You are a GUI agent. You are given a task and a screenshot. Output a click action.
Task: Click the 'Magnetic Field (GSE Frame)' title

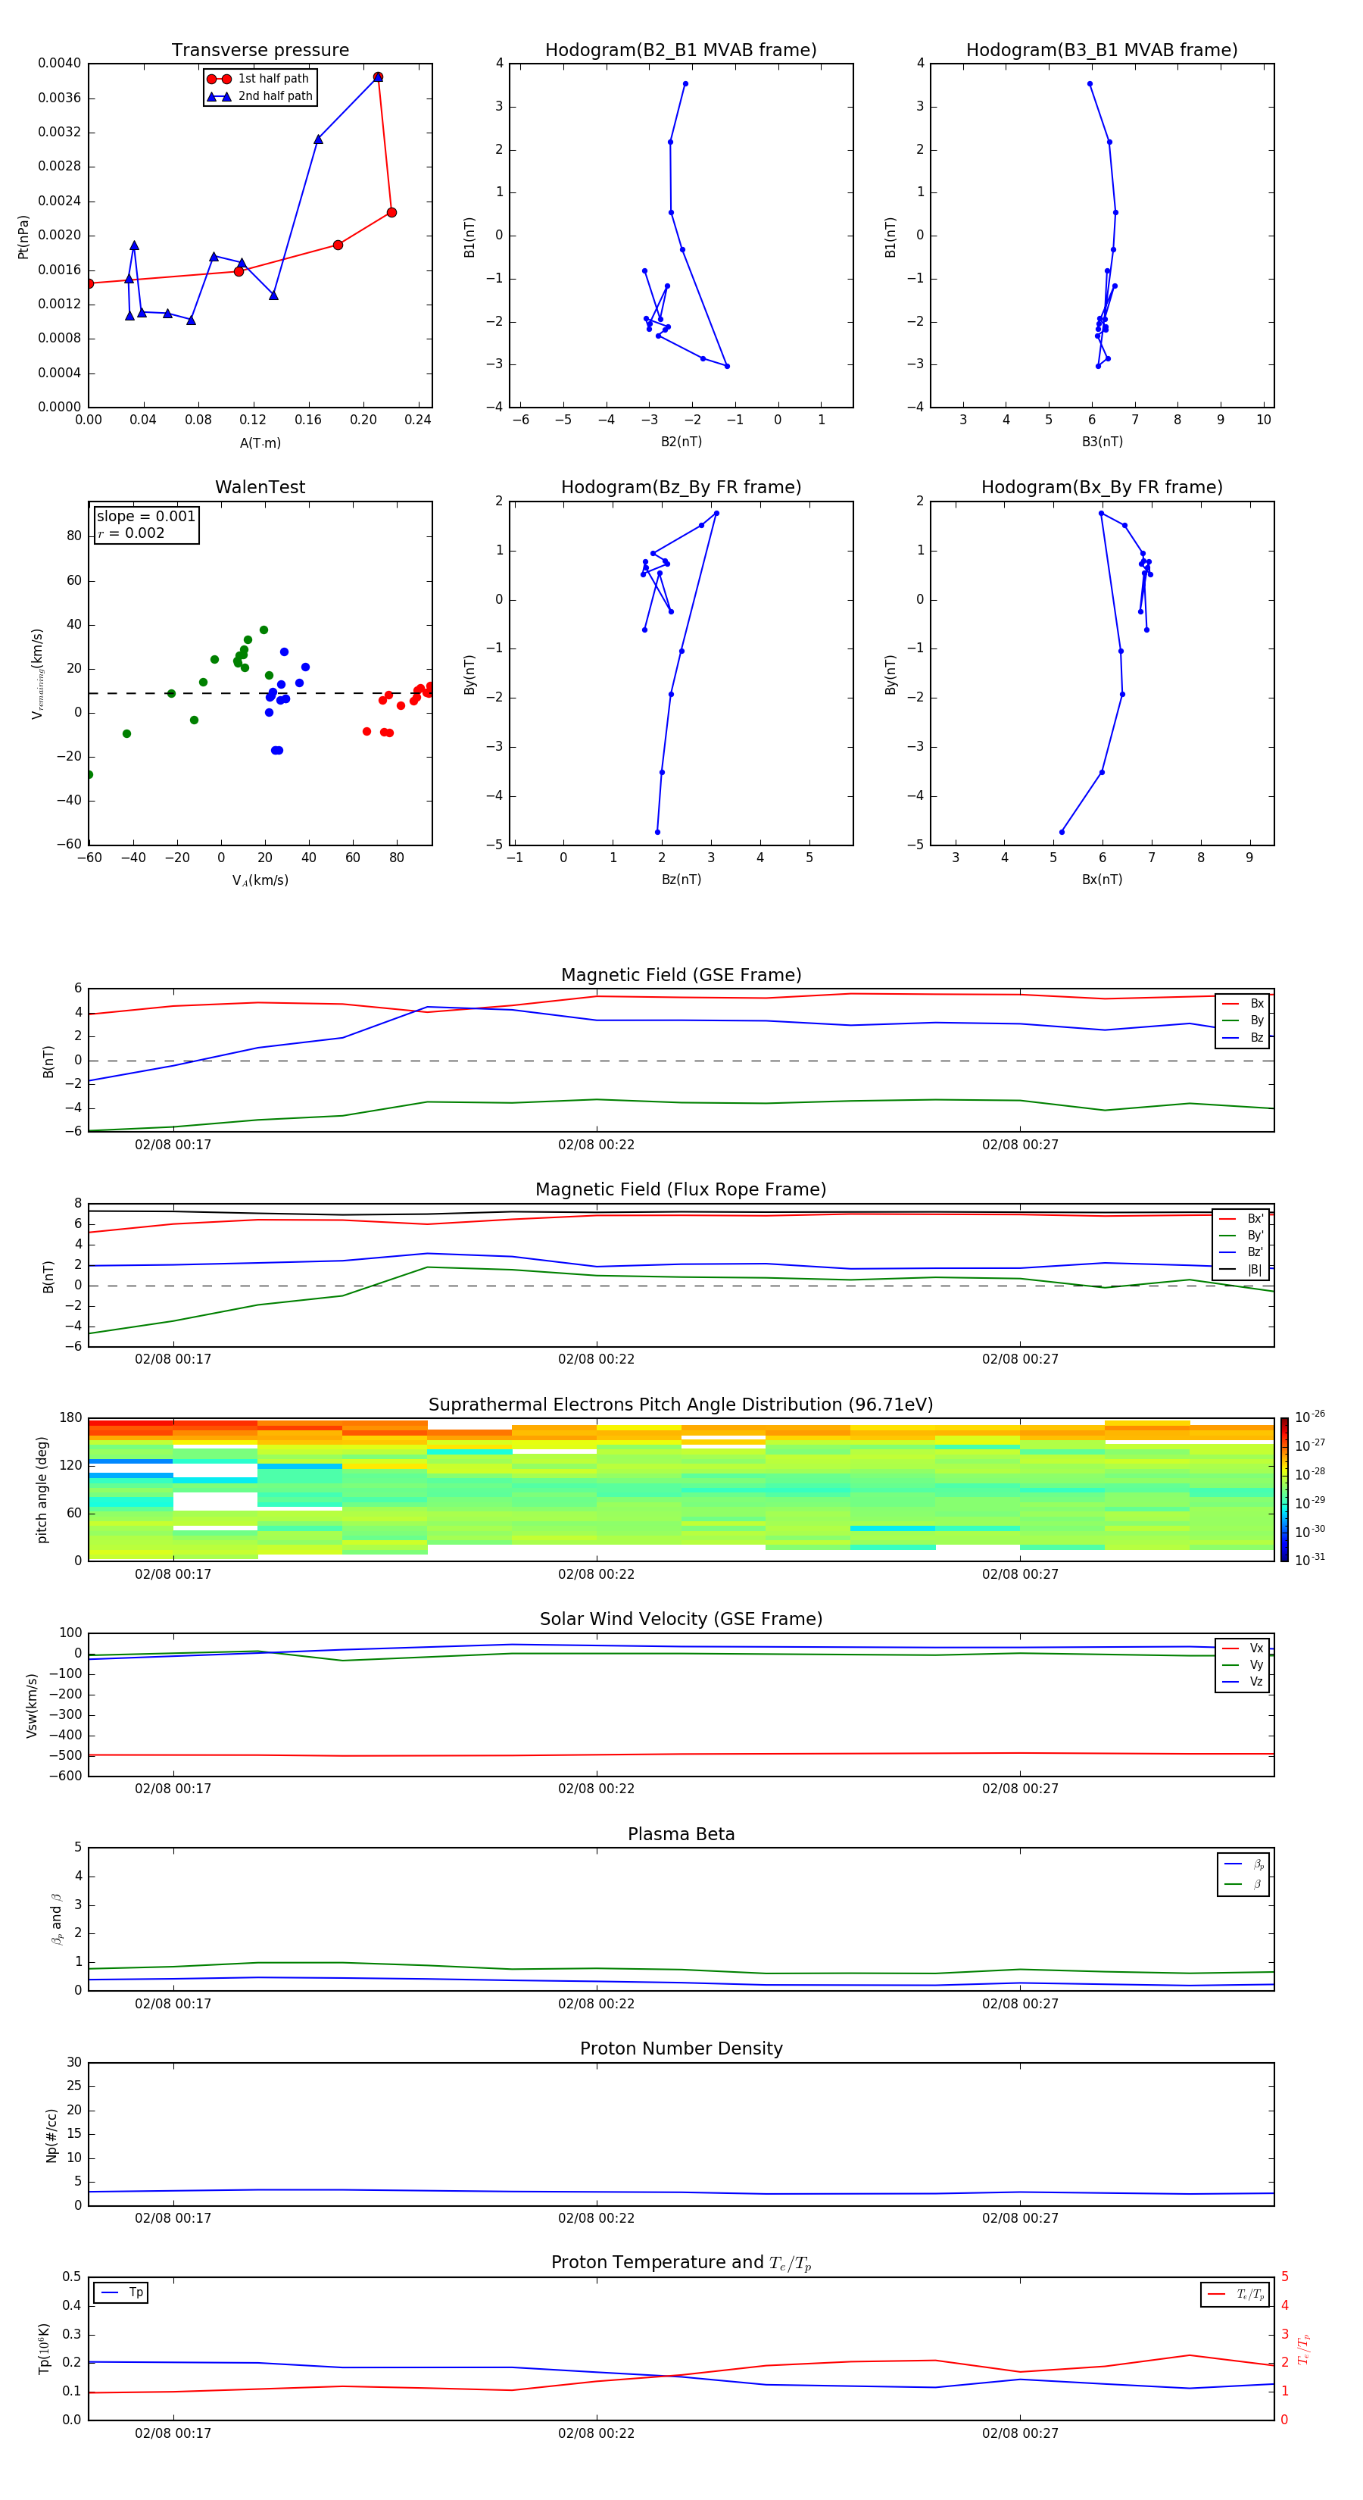coord(681,975)
